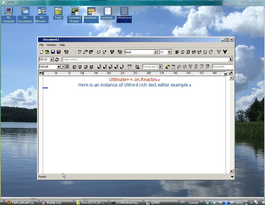Open the Window menu

51,45
